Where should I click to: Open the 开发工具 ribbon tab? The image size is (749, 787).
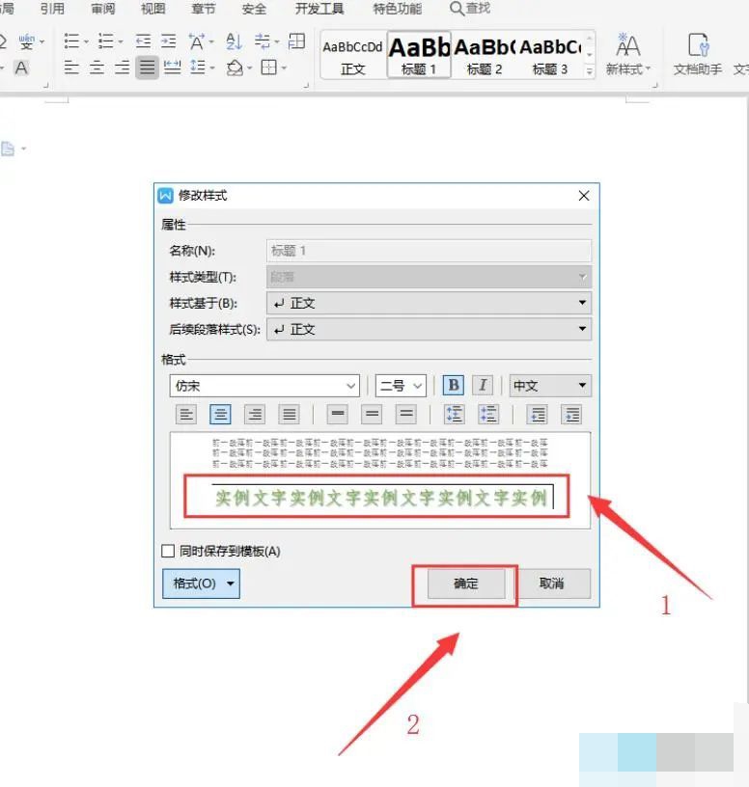point(319,9)
